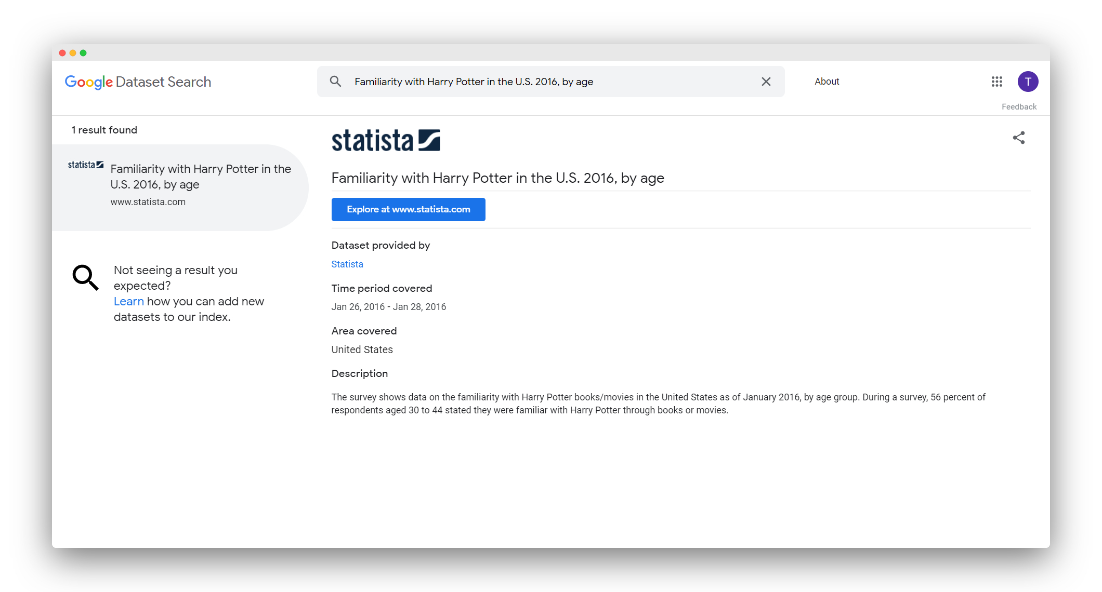Image resolution: width=1102 pixels, height=592 pixels.
Task: Click the search magnifier icon in search bar
Action: [x=335, y=82]
